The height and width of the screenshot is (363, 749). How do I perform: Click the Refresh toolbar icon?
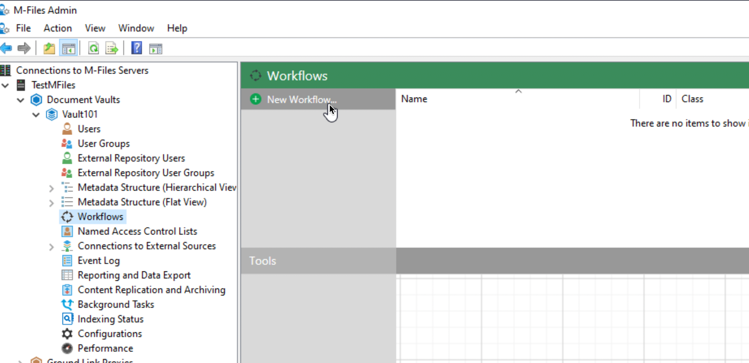(x=93, y=48)
